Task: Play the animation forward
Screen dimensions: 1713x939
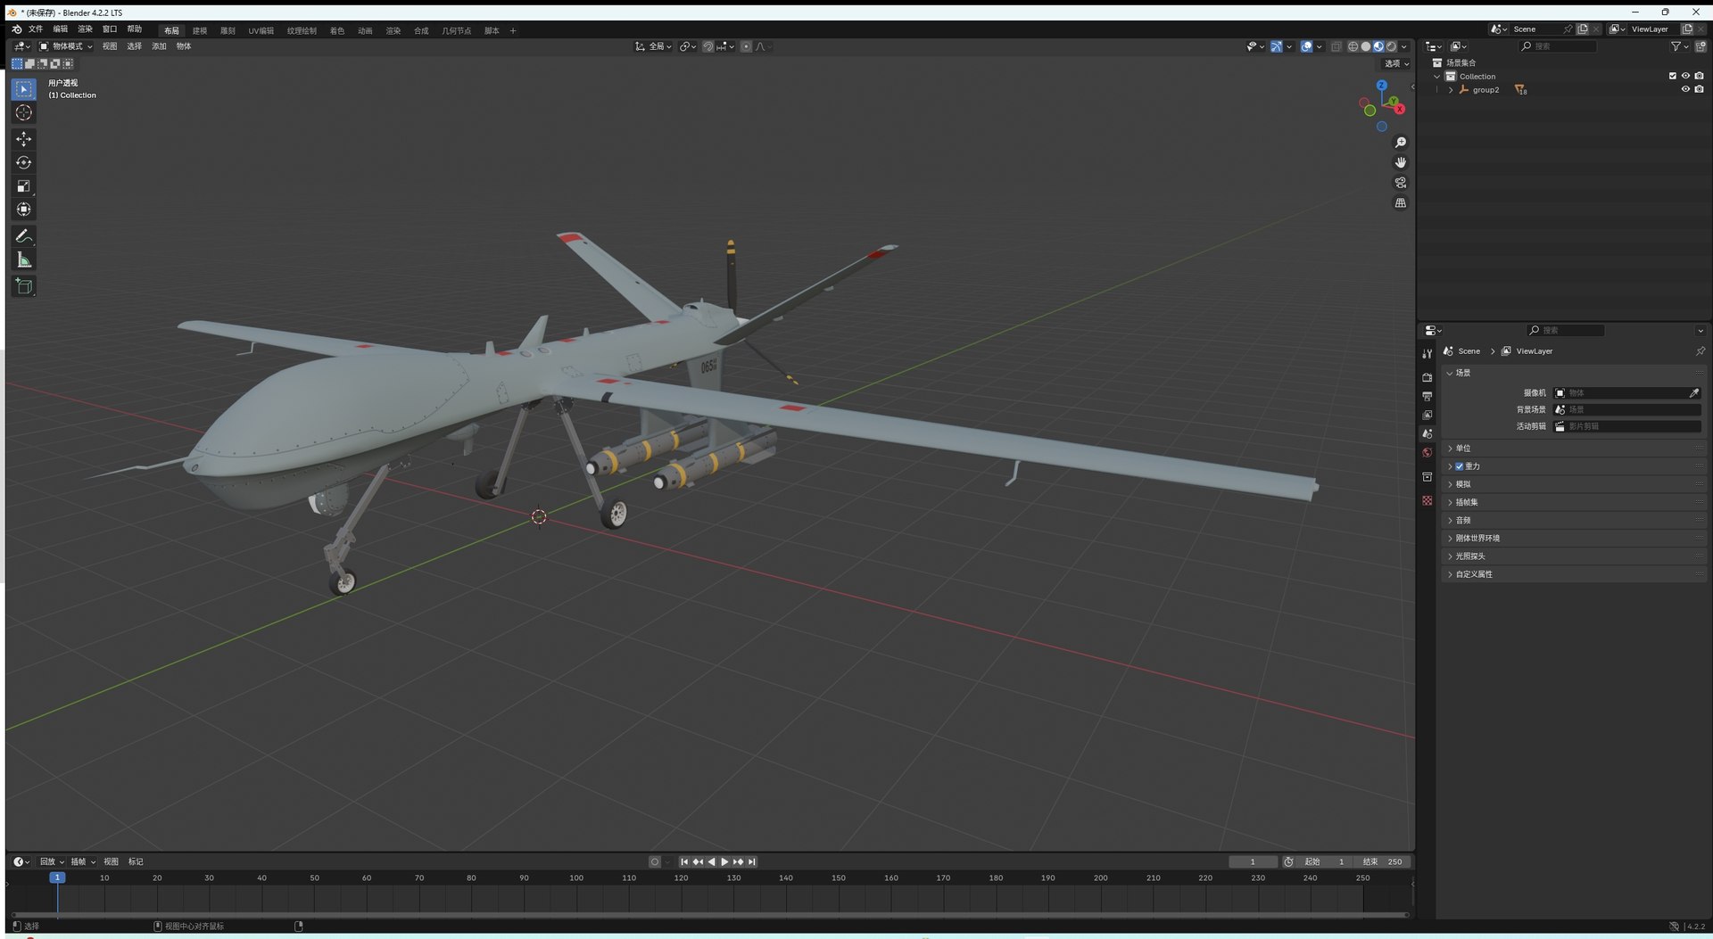Action: pyautogui.click(x=724, y=861)
